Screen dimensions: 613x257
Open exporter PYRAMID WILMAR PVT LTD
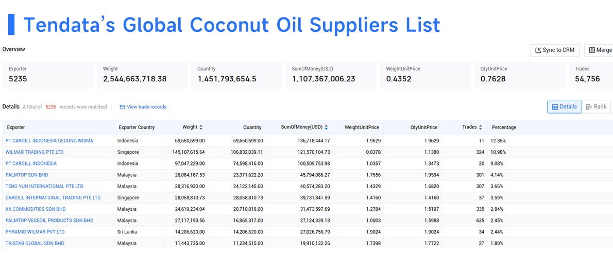(x=35, y=232)
